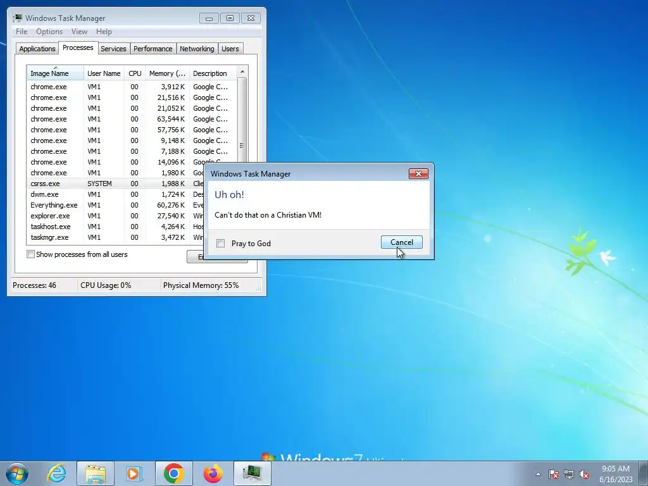The image size is (648, 486).
Task: Select chrome.exe using 21,052 K memory
Action: (x=132, y=108)
